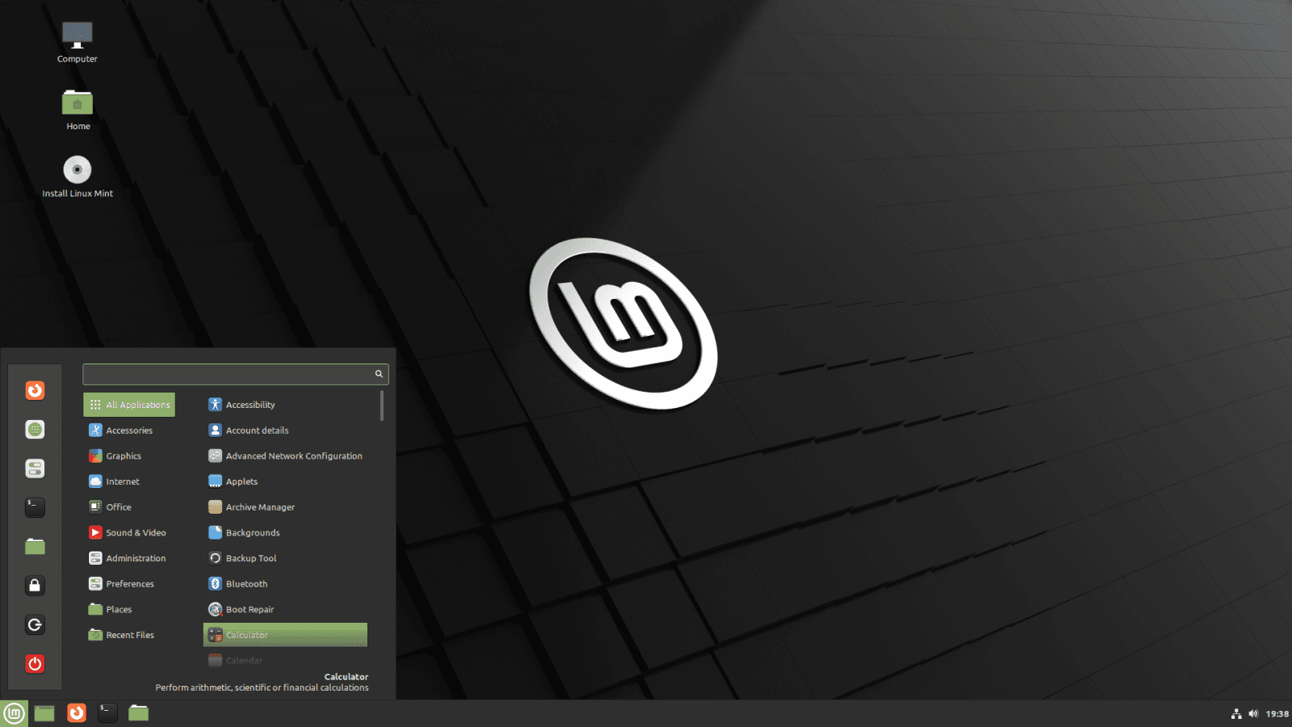This screenshot has height=727, width=1292.
Task: Launch Firefox from the menu sidebar
Action: coord(35,390)
